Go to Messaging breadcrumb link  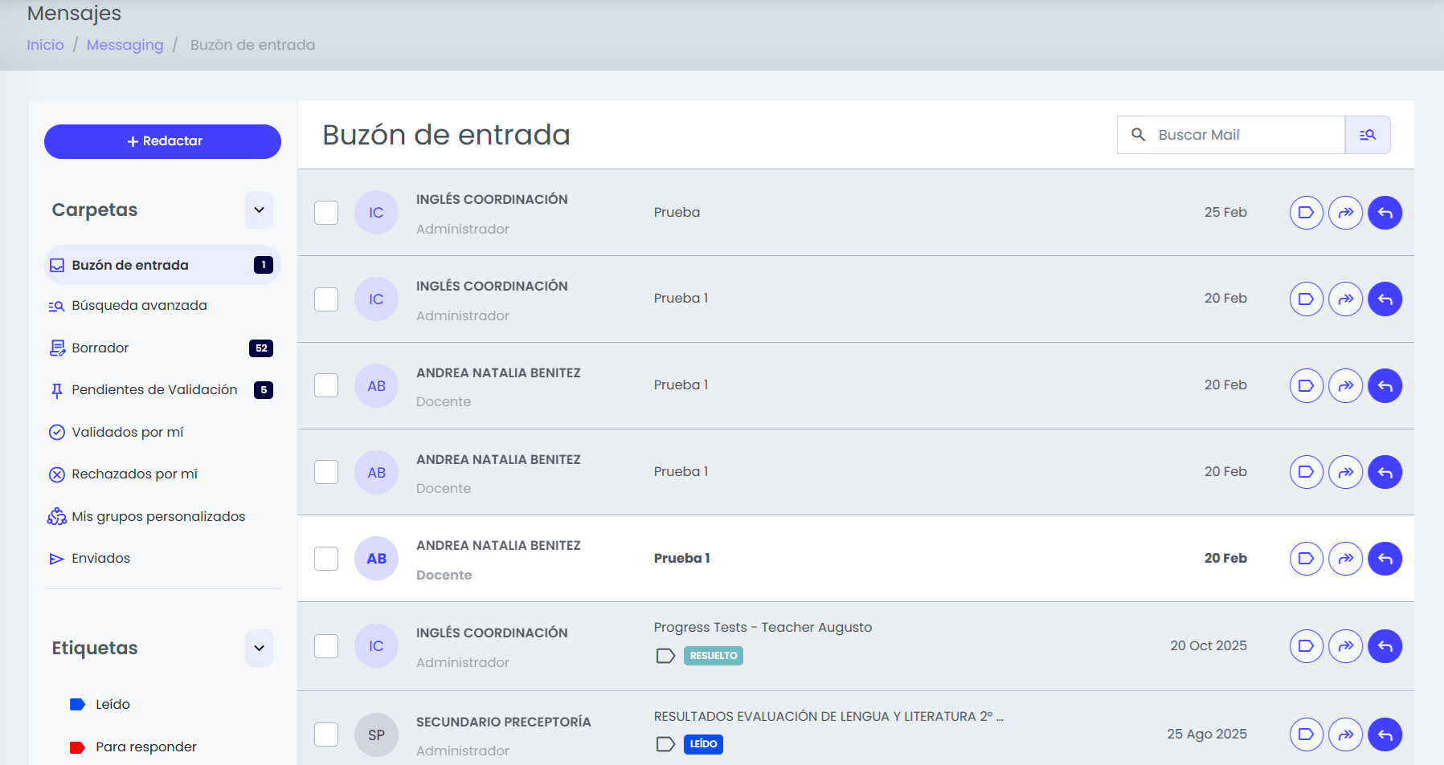click(x=125, y=45)
